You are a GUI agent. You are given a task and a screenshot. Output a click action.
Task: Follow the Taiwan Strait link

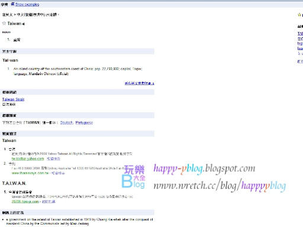[x=13, y=99]
